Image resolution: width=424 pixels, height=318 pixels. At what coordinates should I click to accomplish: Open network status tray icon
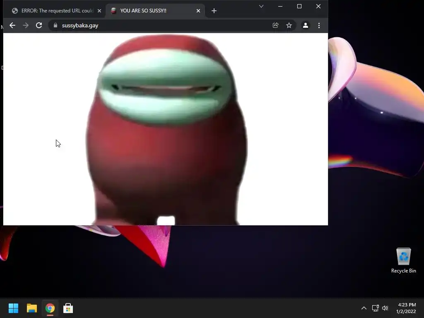(375, 308)
